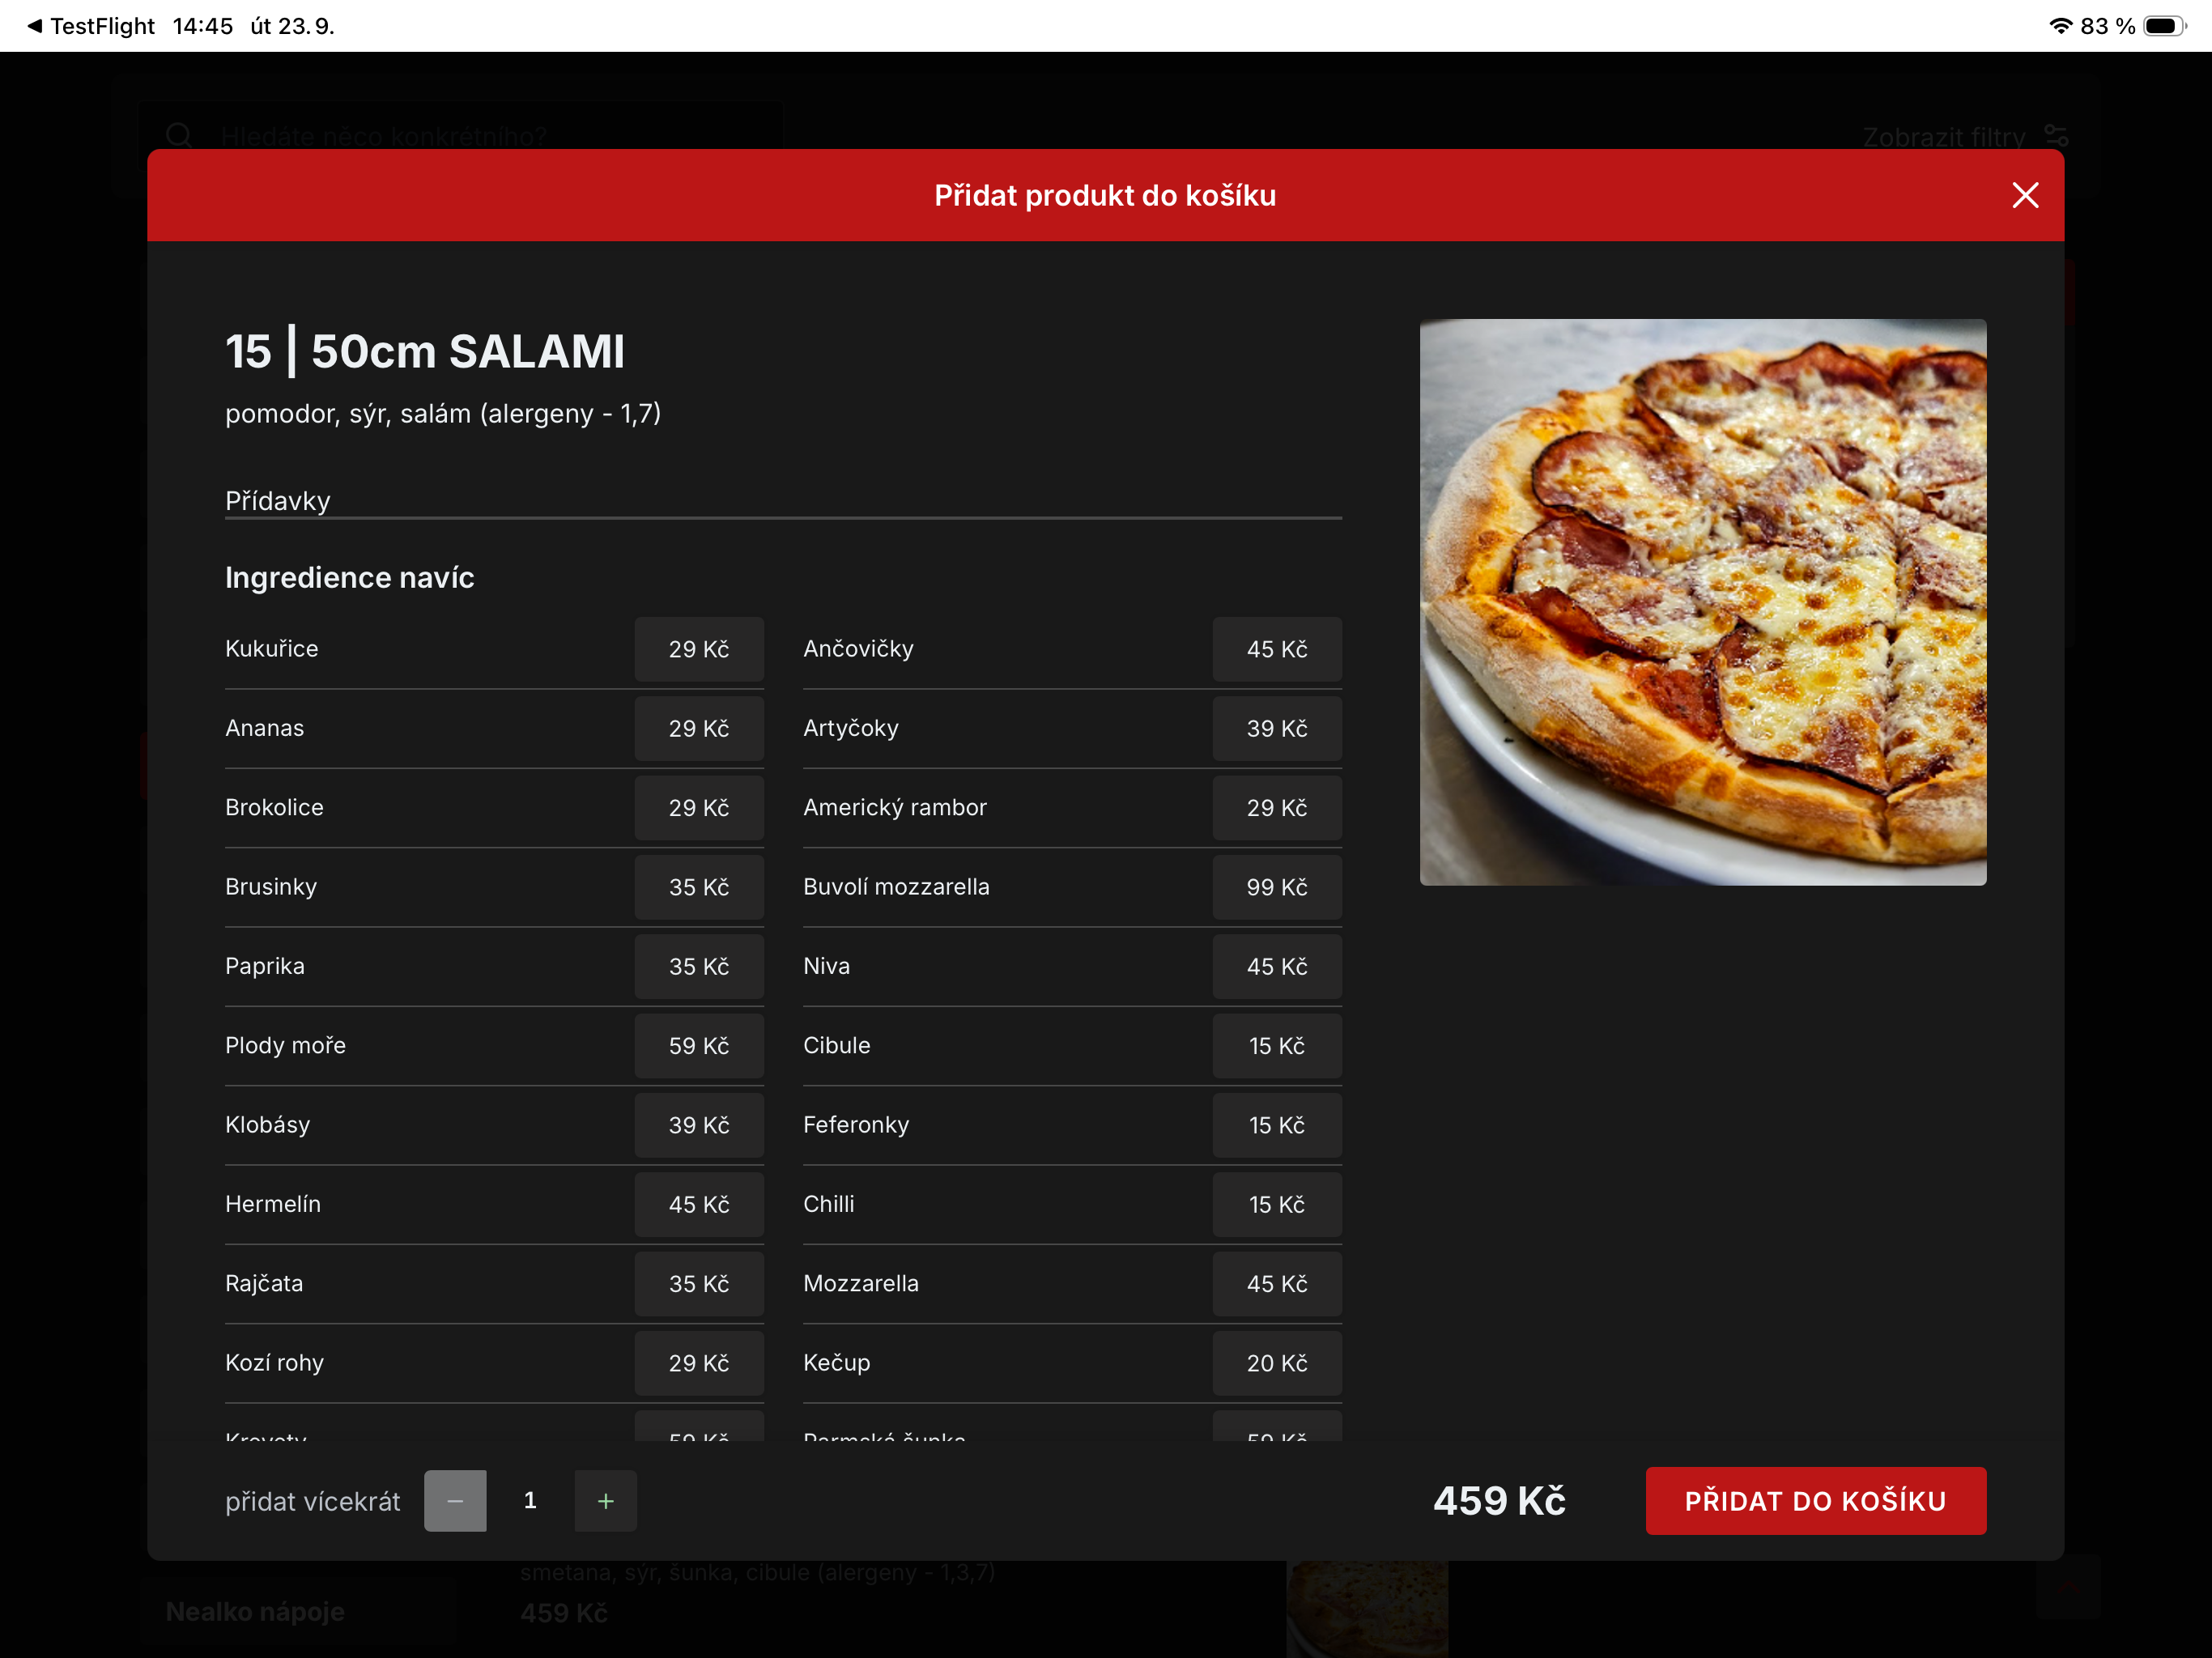
Task: Add Klobásy for 39 Kč
Action: click(699, 1125)
